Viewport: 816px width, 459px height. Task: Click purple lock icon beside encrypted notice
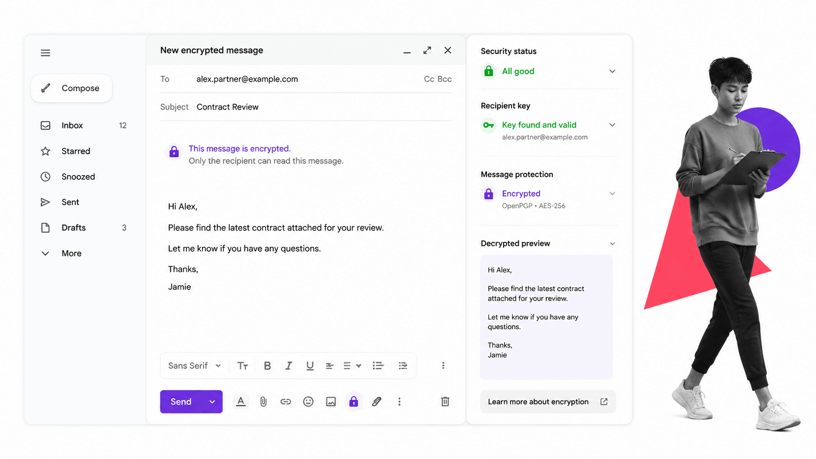coord(174,152)
